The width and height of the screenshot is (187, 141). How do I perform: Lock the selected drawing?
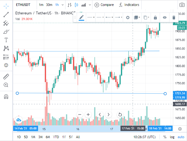pos(155,18)
